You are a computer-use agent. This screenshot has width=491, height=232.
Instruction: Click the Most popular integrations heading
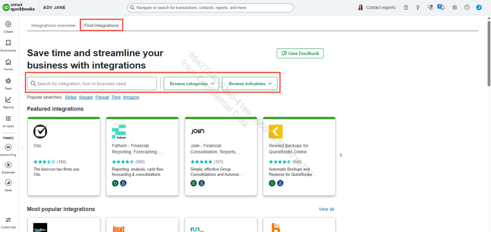(61, 209)
